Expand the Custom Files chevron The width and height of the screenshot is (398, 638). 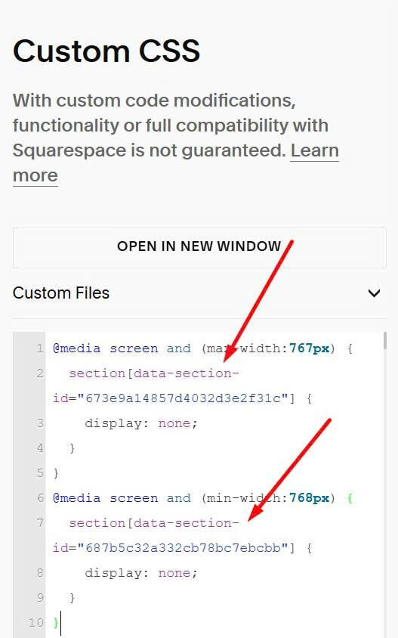click(374, 293)
